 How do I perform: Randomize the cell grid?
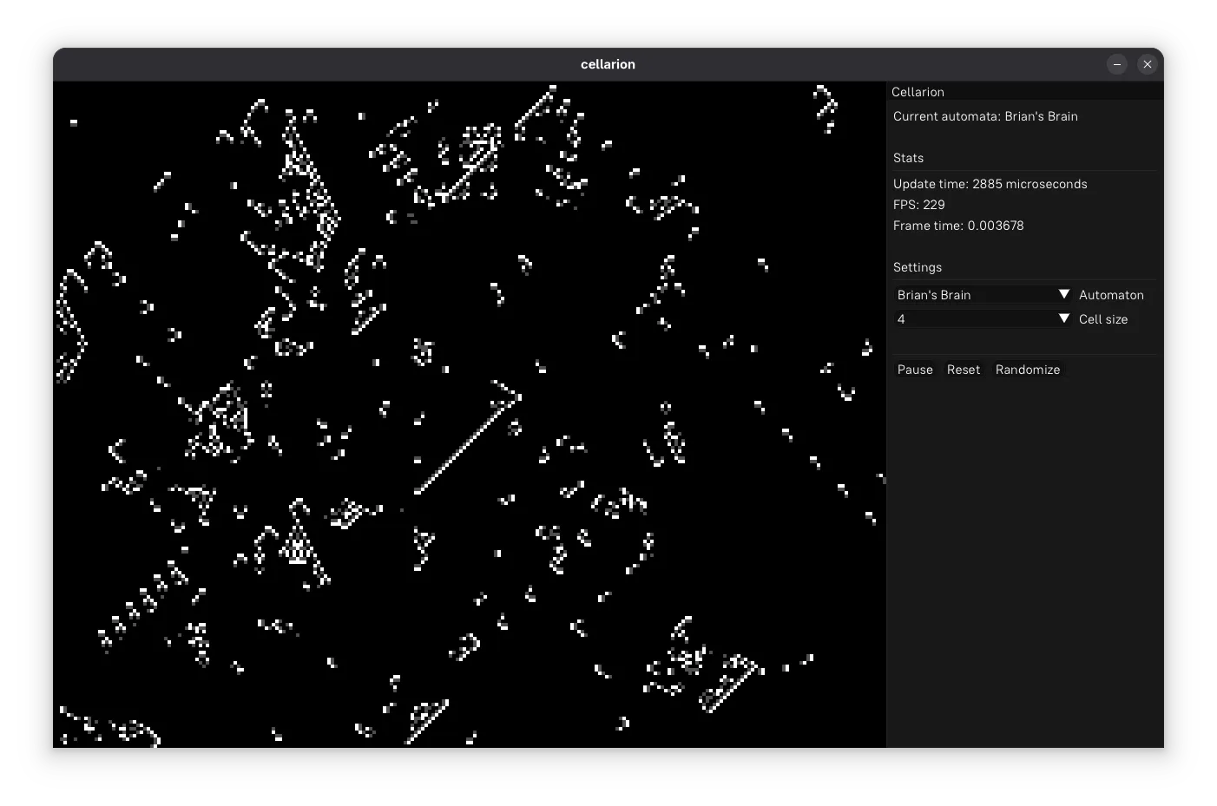[1028, 370]
